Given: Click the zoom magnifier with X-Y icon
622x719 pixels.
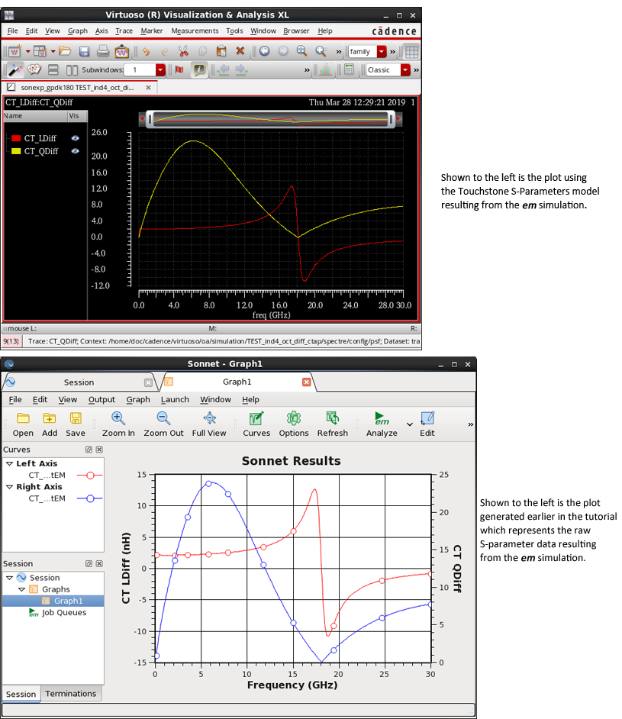Looking at the screenshot, I should coord(321,51).
